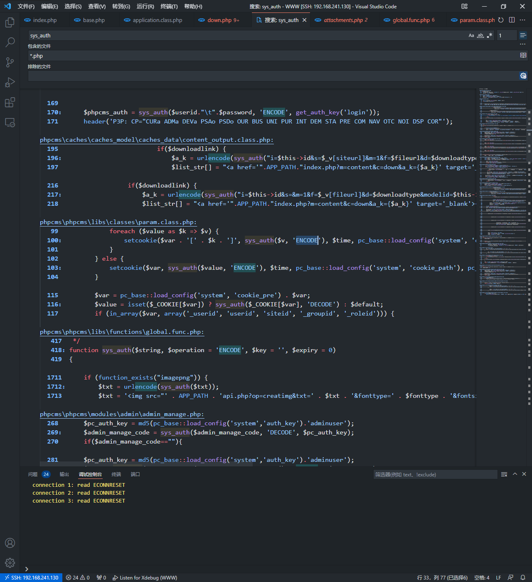Viewport: 532px width, 582px height.
Task: Click the forwarded ports indicator in status bar
Action: point(101,577)
